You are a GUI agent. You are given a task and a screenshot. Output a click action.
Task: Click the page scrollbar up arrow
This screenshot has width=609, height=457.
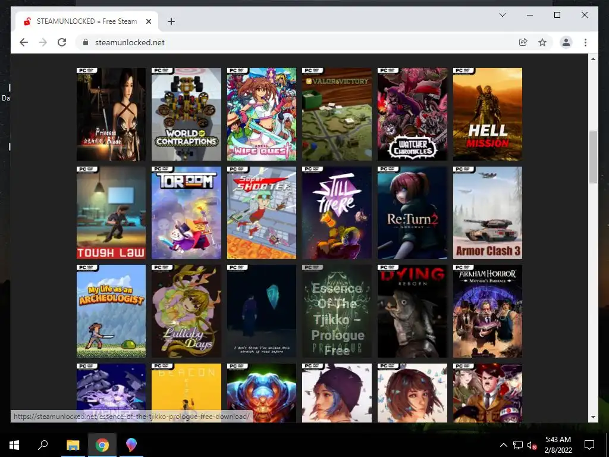click(593, 59)
